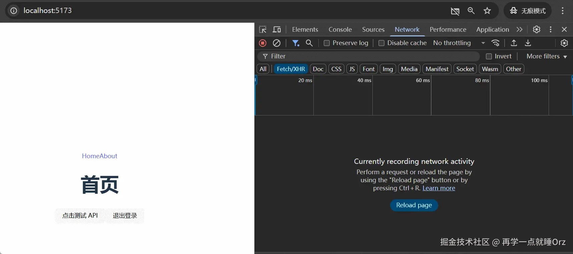Filter requests by Socket type
The width and height of the screenshot is (573, 254).
(465, 69)
